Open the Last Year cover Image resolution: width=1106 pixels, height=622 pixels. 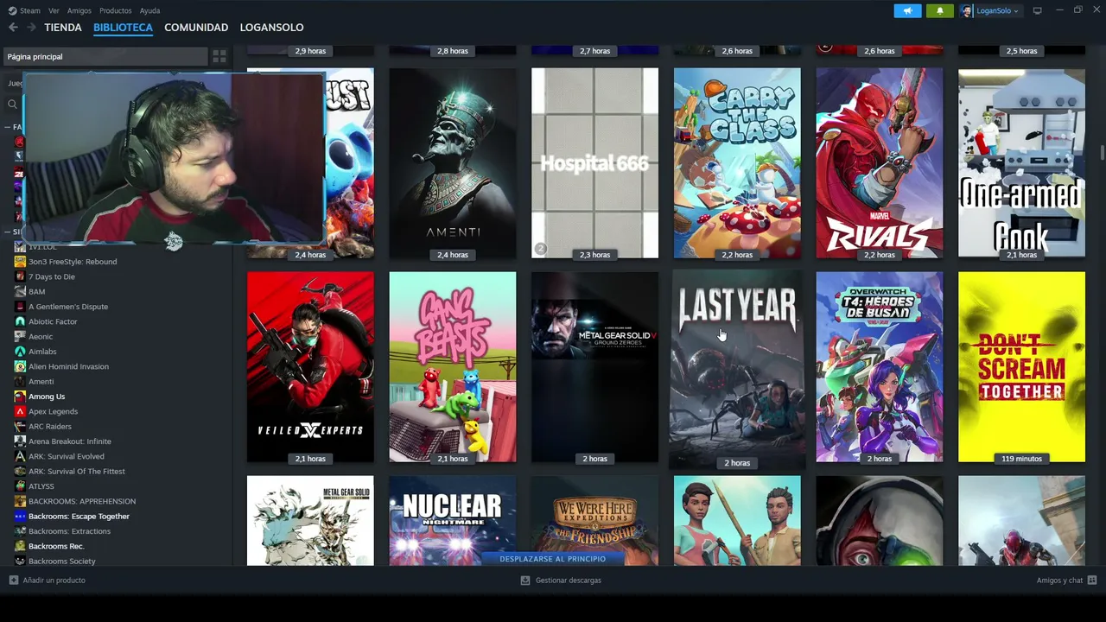[x=737, y=369]
